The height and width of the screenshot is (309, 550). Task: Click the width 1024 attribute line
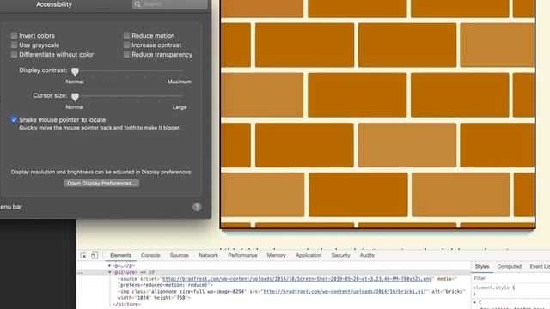point(154,298)
